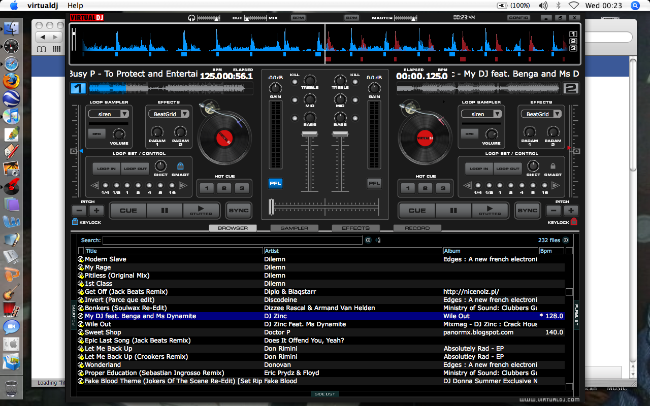
Task: Click the deck 2 number badge
Action: (571, 88)
